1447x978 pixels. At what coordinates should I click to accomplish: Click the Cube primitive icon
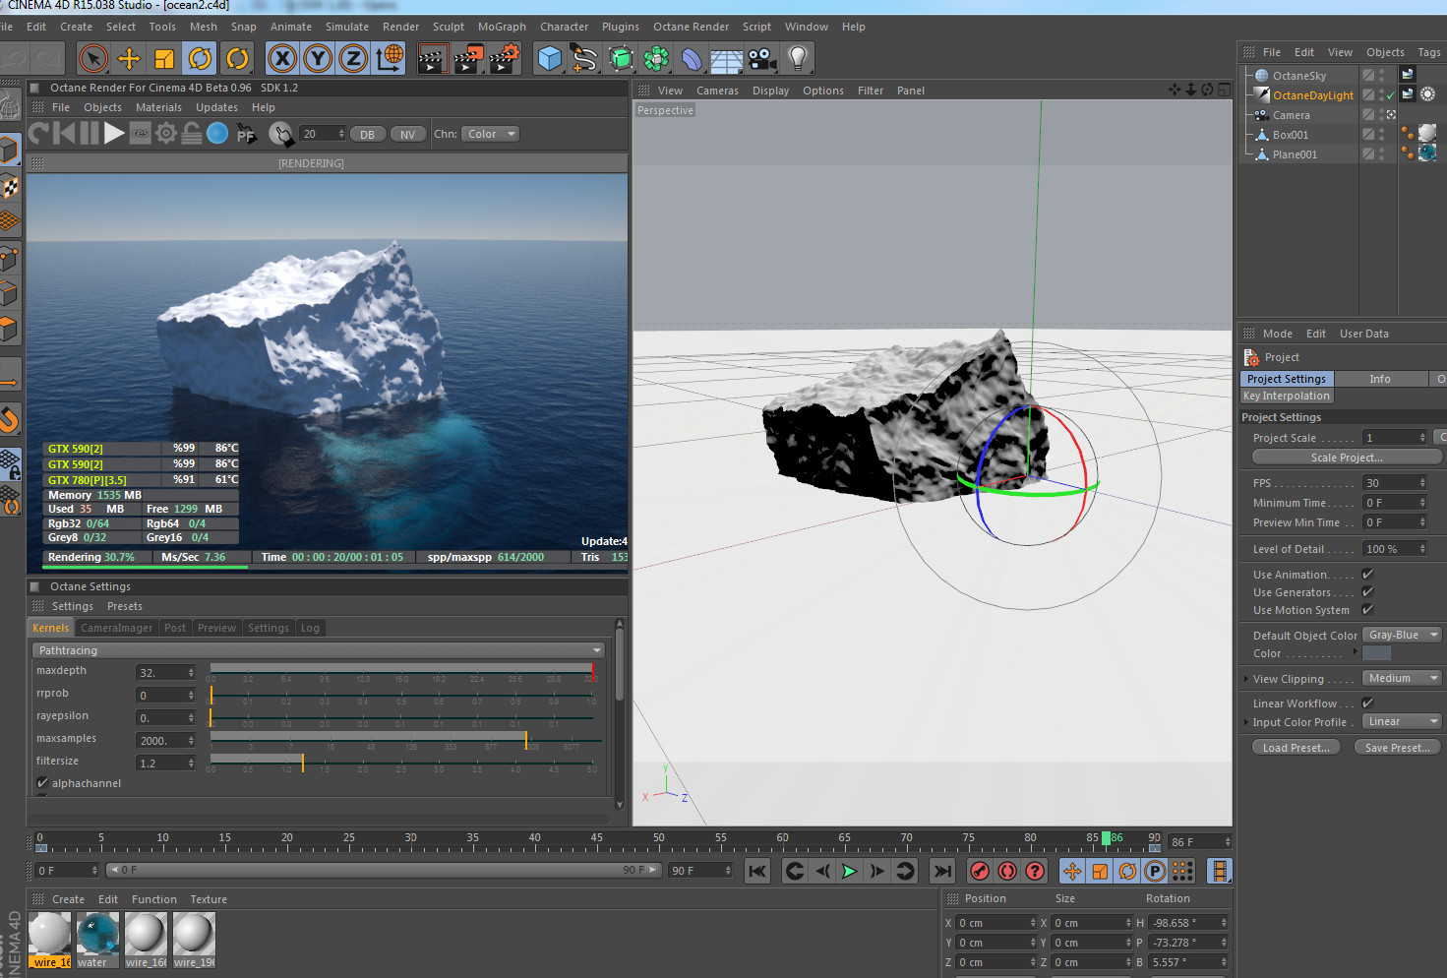(x=550, y=59)
